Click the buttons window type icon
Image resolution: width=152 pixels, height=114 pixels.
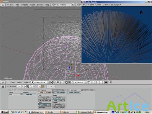[3, 86]
